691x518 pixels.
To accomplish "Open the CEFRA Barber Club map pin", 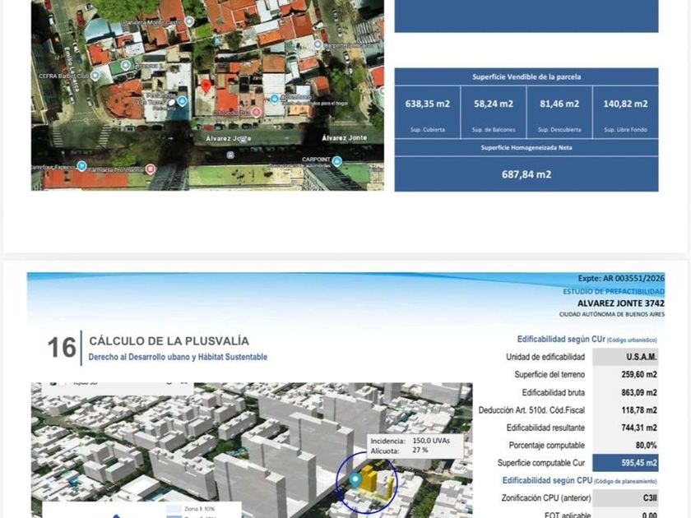I will (x=95, y=76).
